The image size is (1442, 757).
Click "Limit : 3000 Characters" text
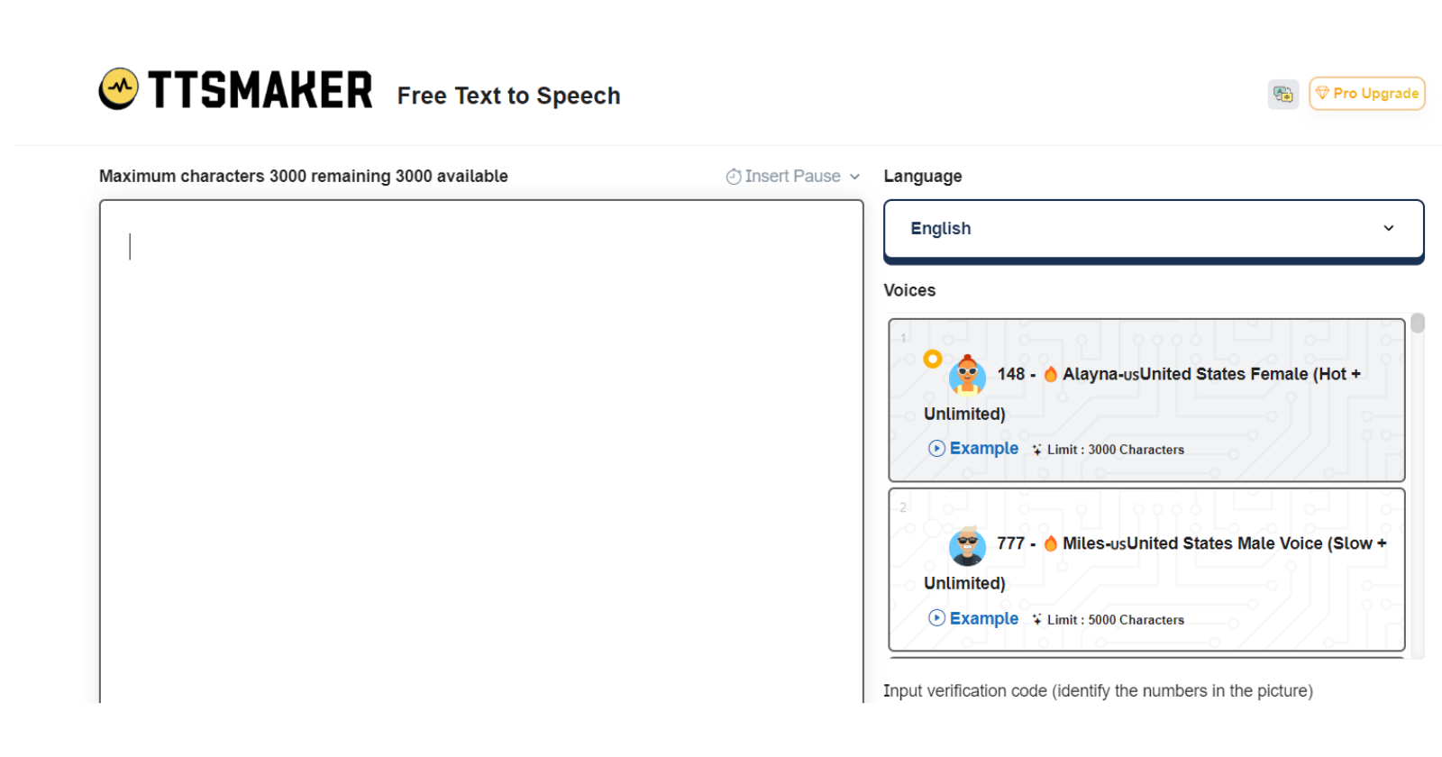coord(1116,450)
